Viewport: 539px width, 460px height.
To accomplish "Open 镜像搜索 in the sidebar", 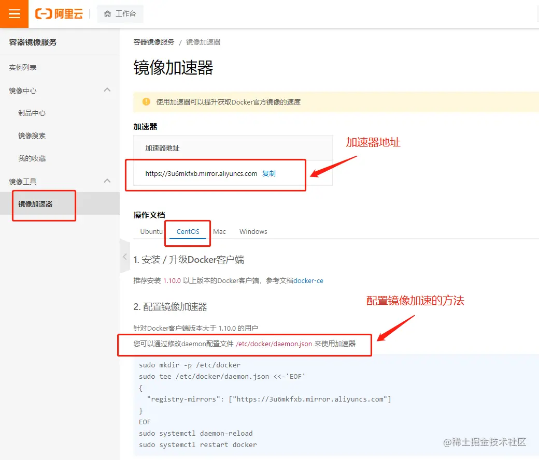I will pyautogui.click(x=32, y=136).
